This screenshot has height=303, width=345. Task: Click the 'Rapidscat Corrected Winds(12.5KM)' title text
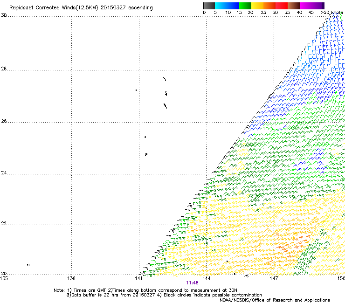54,8
